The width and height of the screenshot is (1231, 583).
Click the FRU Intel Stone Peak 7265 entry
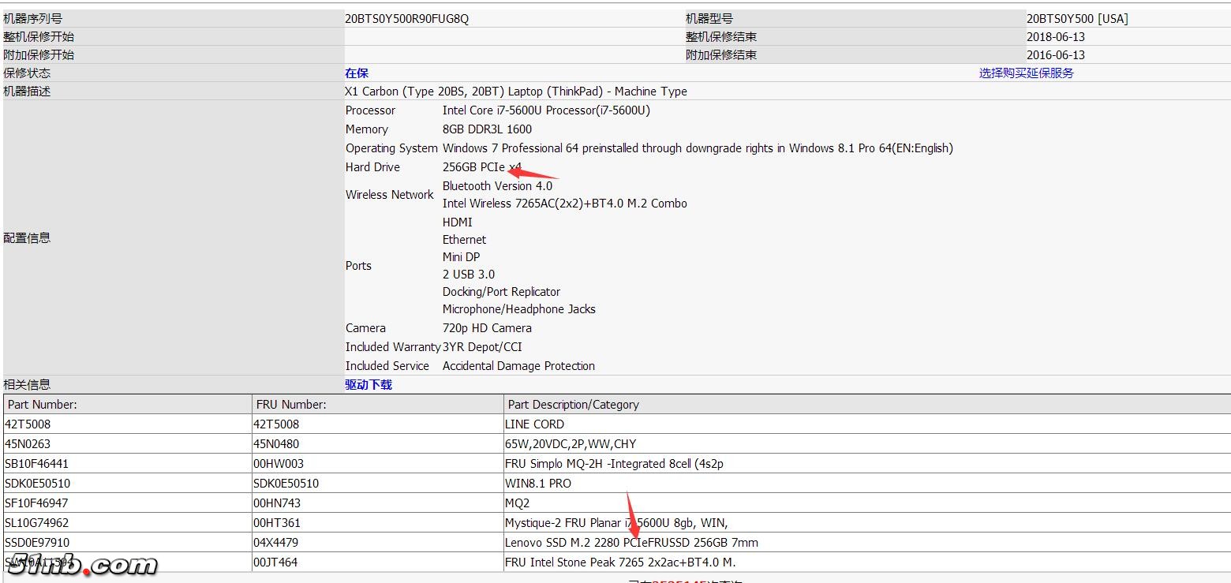pyautogui.click(x=620, y=562)
